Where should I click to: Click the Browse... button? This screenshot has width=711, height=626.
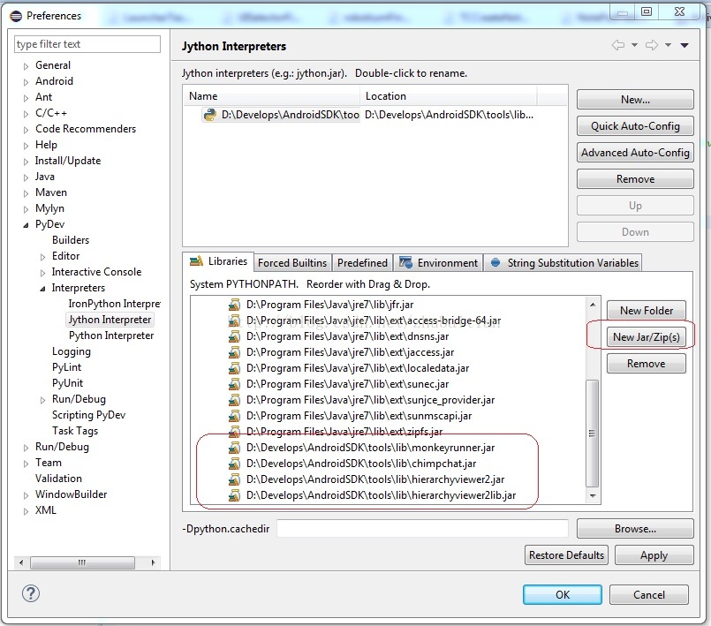coord(635,529)
